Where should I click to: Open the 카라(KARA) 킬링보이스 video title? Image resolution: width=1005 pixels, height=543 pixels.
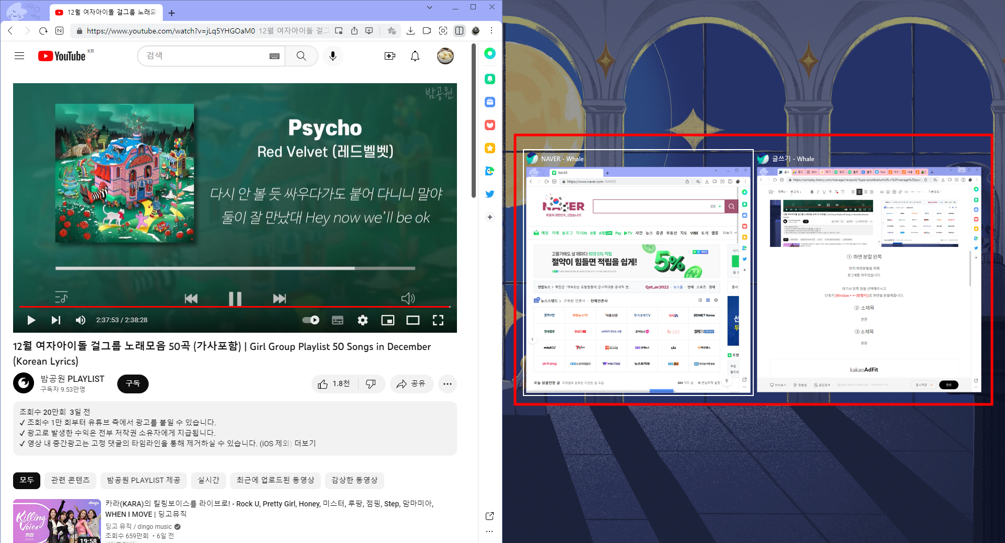click(270, 508)
